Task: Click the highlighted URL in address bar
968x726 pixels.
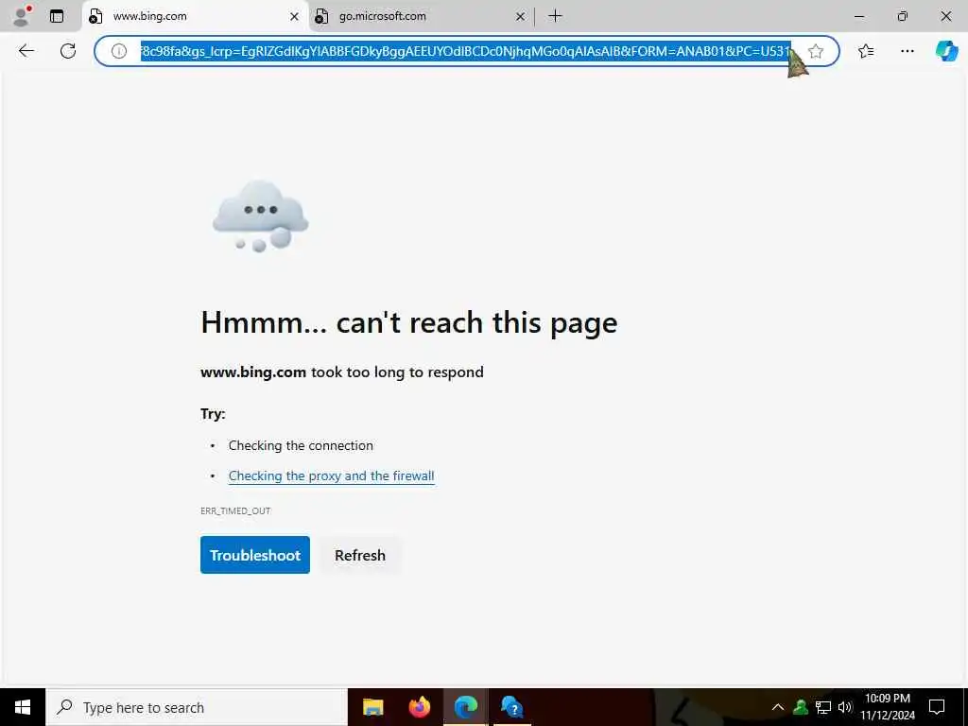Action: pos(465,51)
